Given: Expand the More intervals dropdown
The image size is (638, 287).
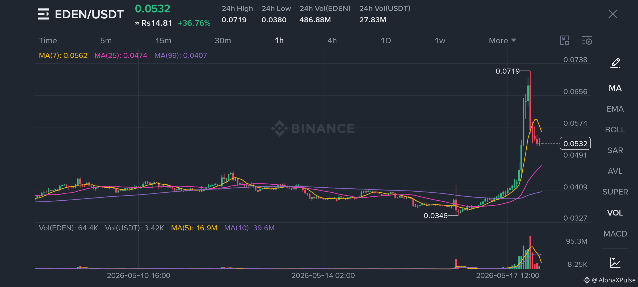Looking at the screenshot, I should (x=502, y=41).
